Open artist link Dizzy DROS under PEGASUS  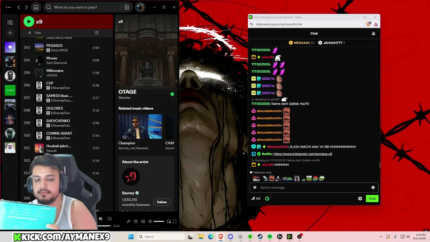pyautogui.click(x=59, y=50)
